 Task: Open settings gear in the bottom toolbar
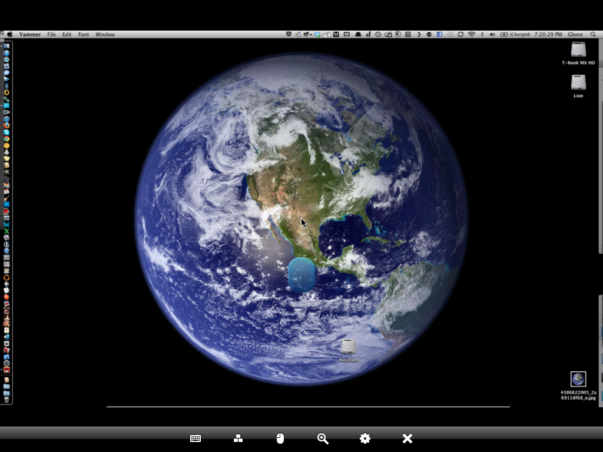(365, 438)
